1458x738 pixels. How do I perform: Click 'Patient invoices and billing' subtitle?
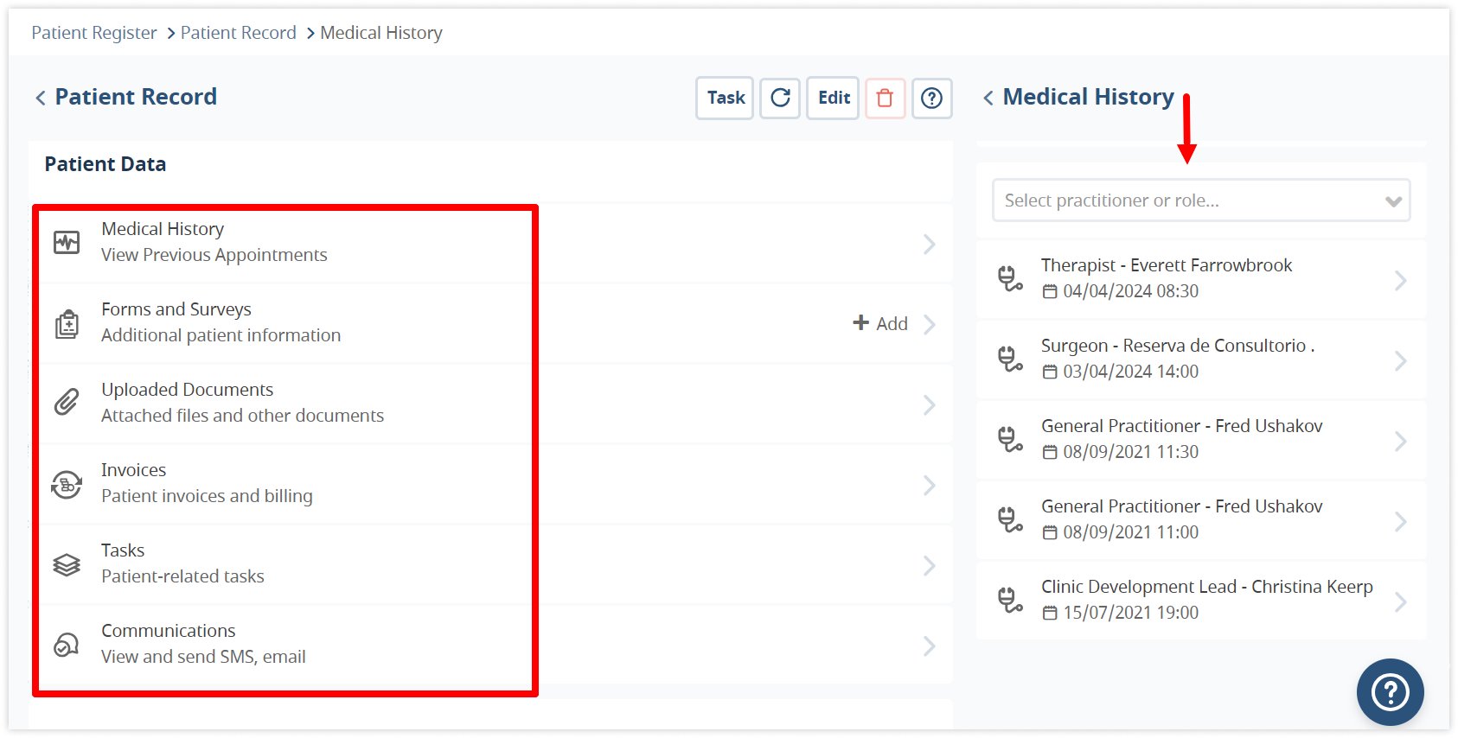coord(208,496)
